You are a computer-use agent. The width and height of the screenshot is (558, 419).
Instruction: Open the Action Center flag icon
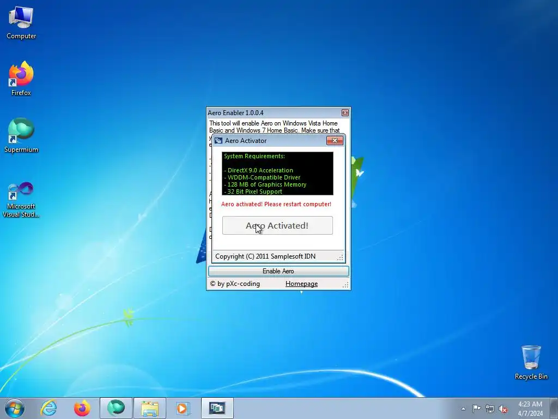(x=476, y=409)
